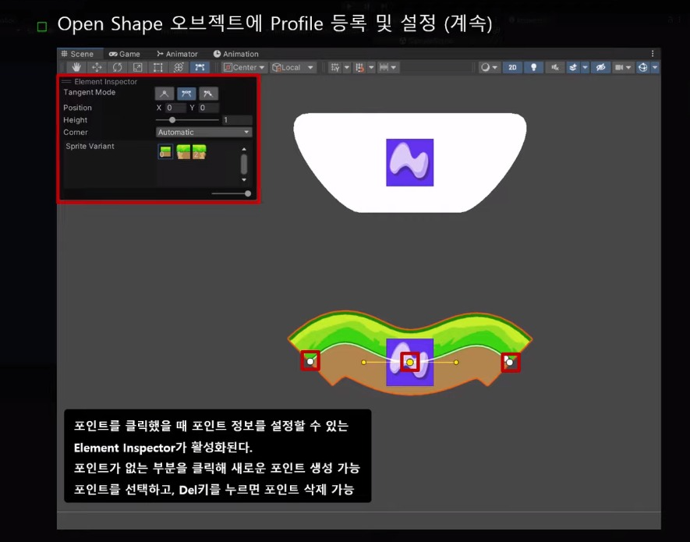
Task: Open the scene lighting toggle
Action: click(x=534, y=67)
